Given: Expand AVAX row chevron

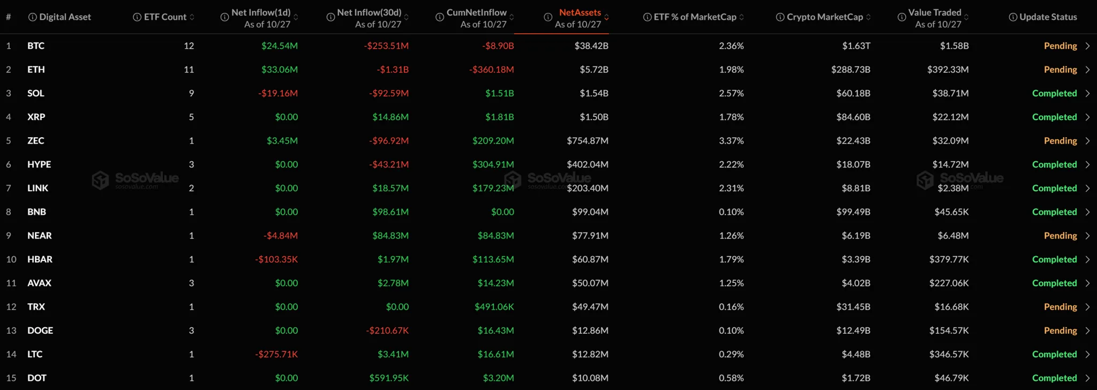Looking at the screenshot, I should click(x=1087, y=283).
